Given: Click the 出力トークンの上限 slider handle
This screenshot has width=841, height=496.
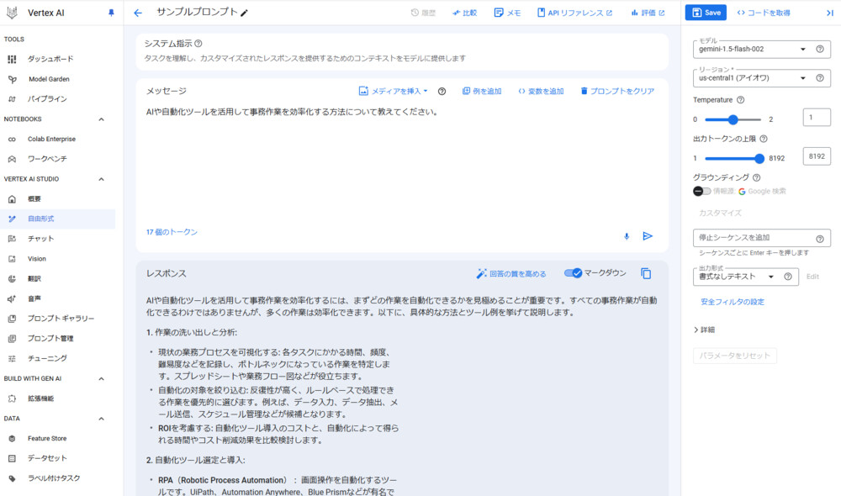Looking at the screenshot, I should [759, 159].
